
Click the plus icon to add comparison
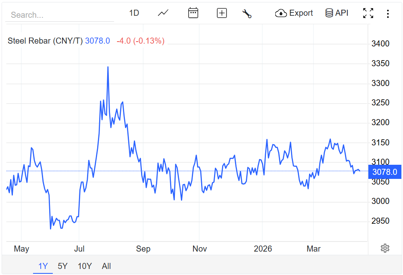pyautogui.click(x=222, y=13)
